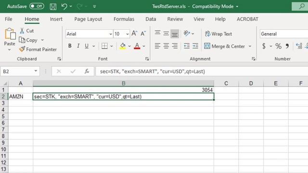Switch to the Insert tab
This screenshot has height=173, width=308.
56,19
